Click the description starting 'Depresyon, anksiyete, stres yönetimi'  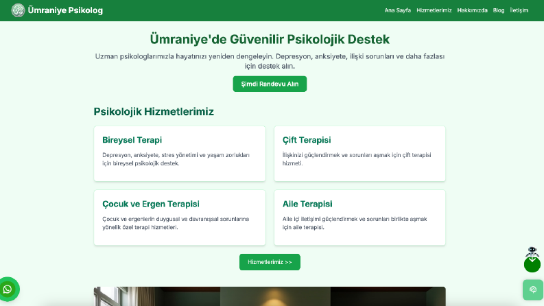pos(176,159)
